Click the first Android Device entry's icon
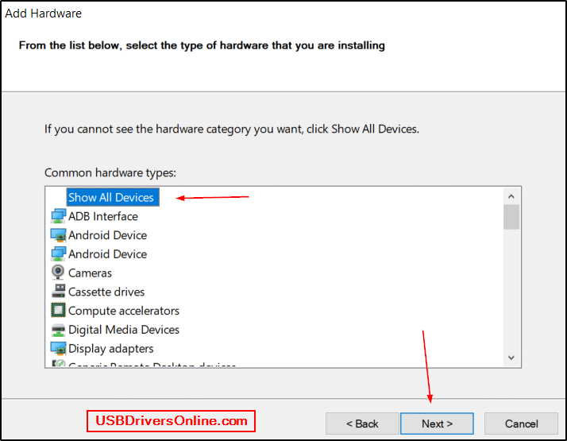 pyautogui.click(x=58, y=235)
